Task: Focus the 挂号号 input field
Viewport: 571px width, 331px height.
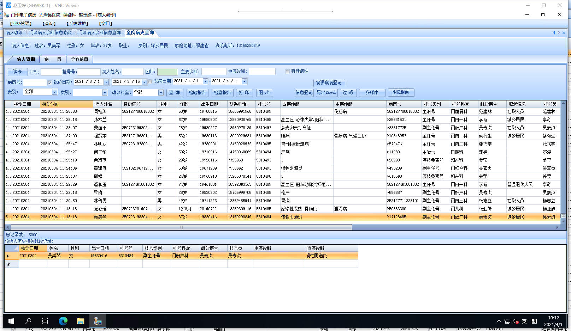Action: click(x=89, y=72)
